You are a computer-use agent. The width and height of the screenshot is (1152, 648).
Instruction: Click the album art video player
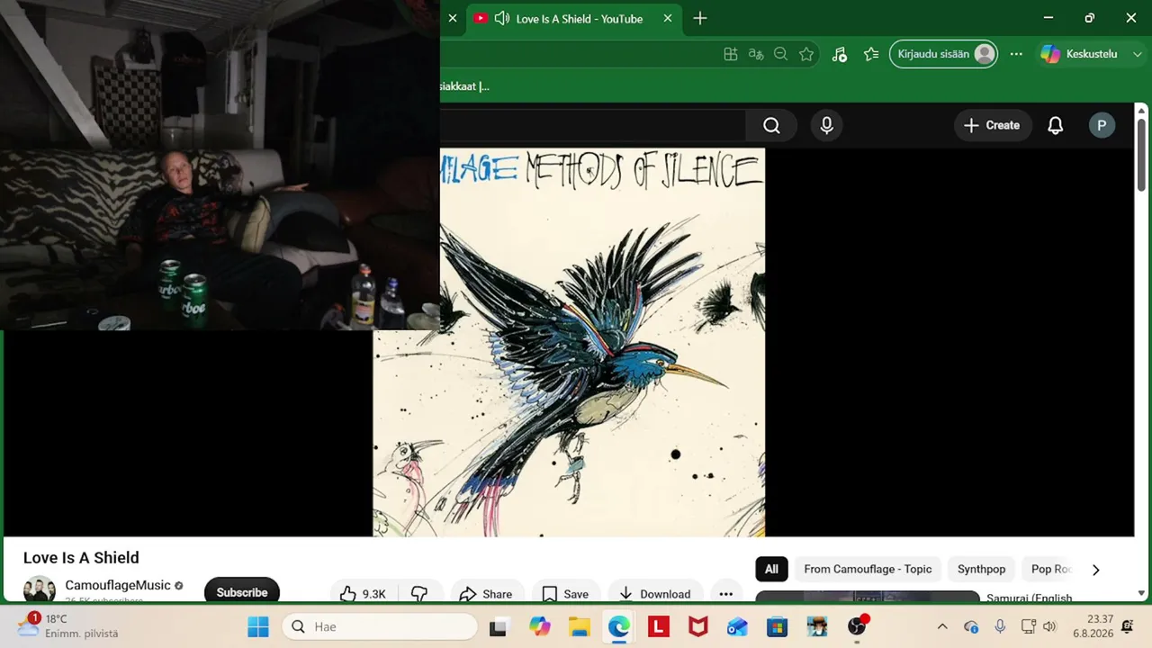point(569,342)
